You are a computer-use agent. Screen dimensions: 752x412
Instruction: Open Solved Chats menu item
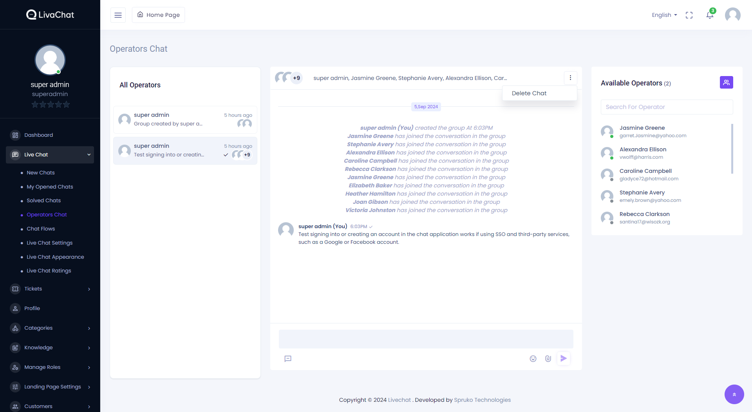(x=43, y=200)
